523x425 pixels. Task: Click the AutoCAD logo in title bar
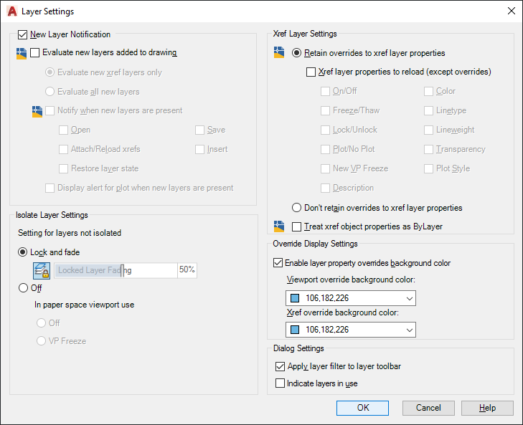[11, 11]
